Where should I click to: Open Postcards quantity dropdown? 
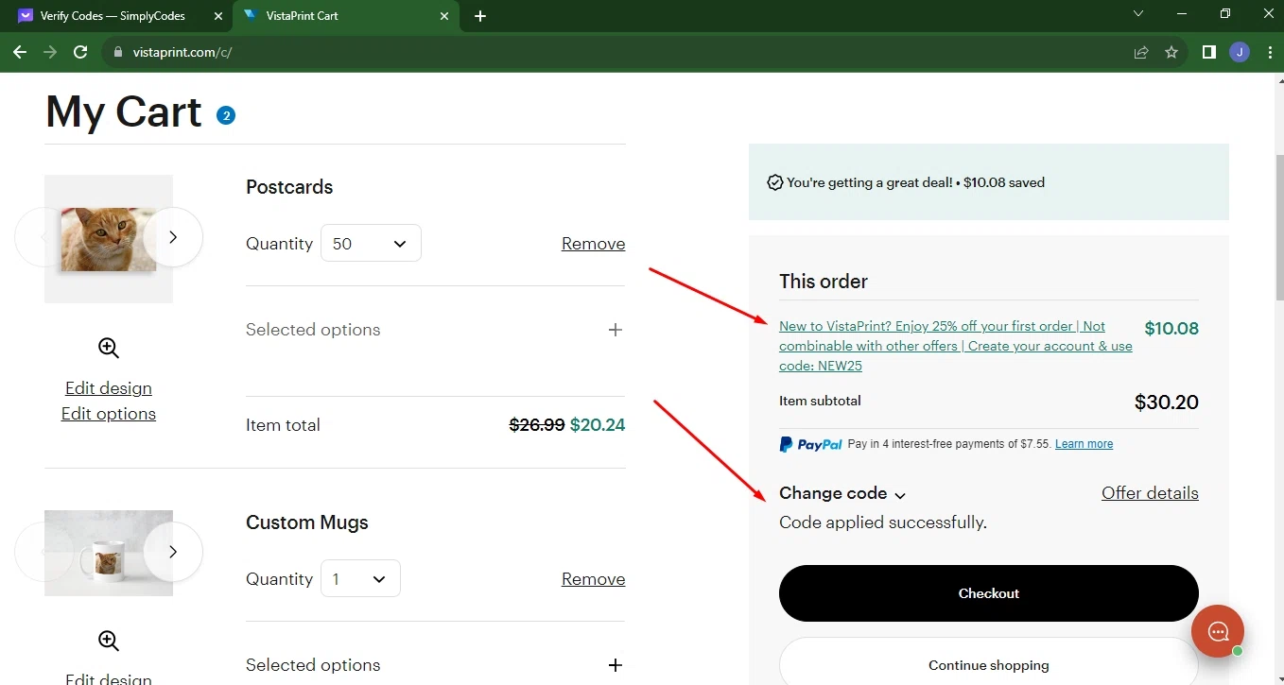pyautogui.click(x=371, y=244)
